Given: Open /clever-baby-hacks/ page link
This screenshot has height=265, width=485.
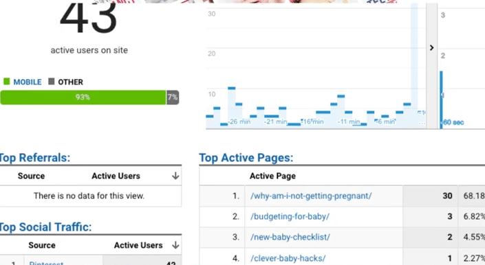Looking at the screenshot, I should (288, 258).
